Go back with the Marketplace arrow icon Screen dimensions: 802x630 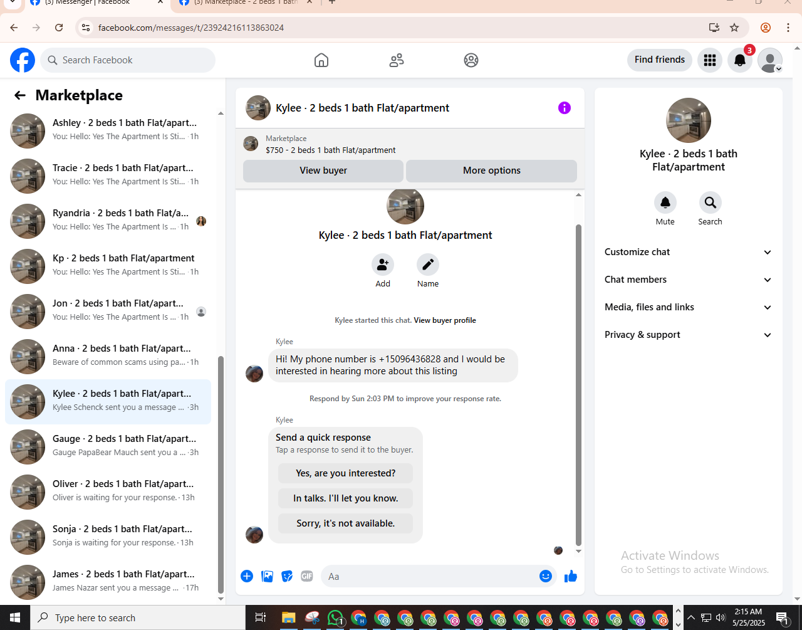20,95
